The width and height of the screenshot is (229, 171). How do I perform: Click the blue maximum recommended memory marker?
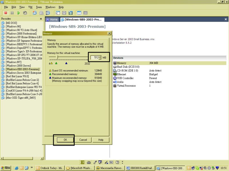(66, 63)
